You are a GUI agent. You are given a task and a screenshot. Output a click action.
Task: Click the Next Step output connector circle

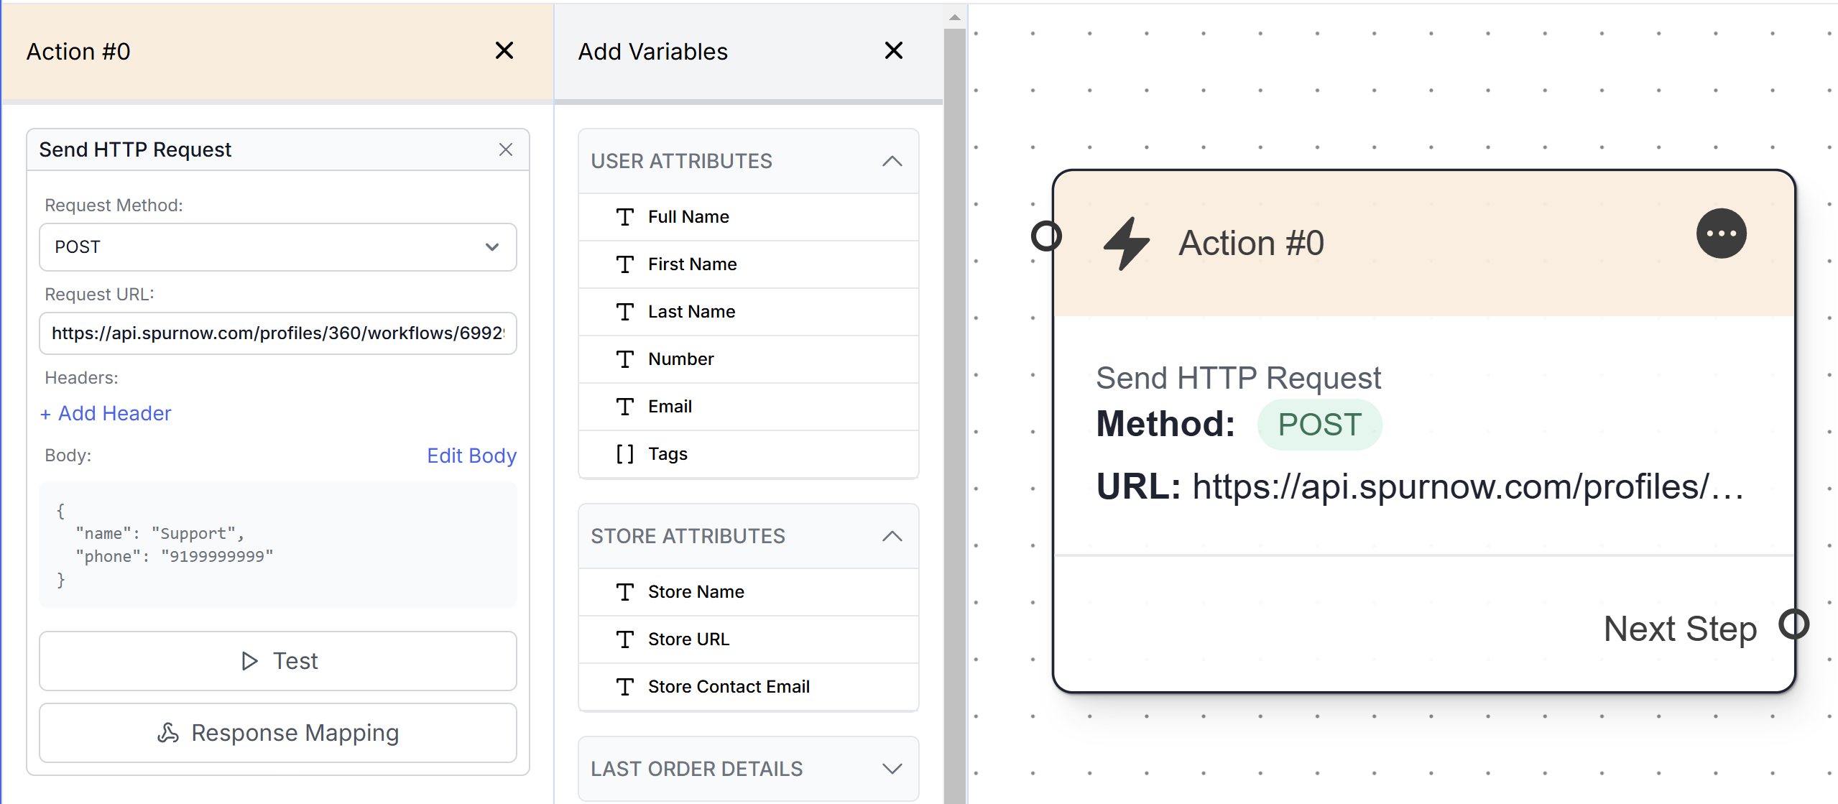(x=1793, y=624)
